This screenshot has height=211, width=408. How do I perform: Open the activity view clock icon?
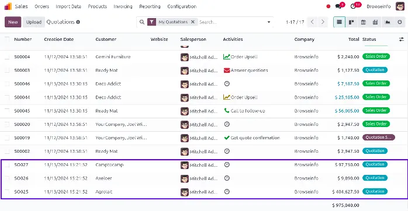point(400,22)
